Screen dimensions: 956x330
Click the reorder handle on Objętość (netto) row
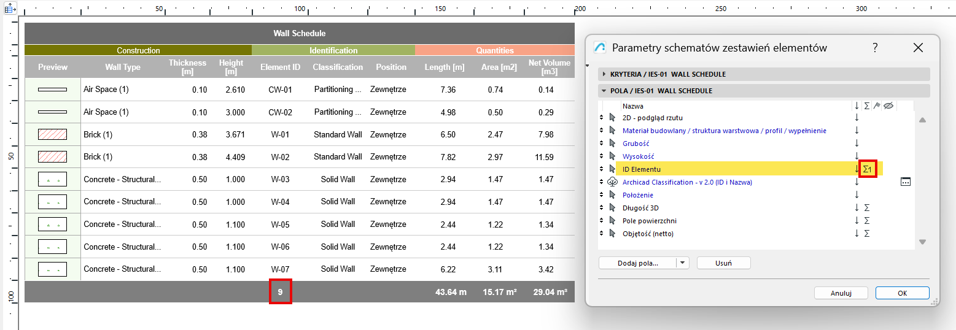pos(601,234)
